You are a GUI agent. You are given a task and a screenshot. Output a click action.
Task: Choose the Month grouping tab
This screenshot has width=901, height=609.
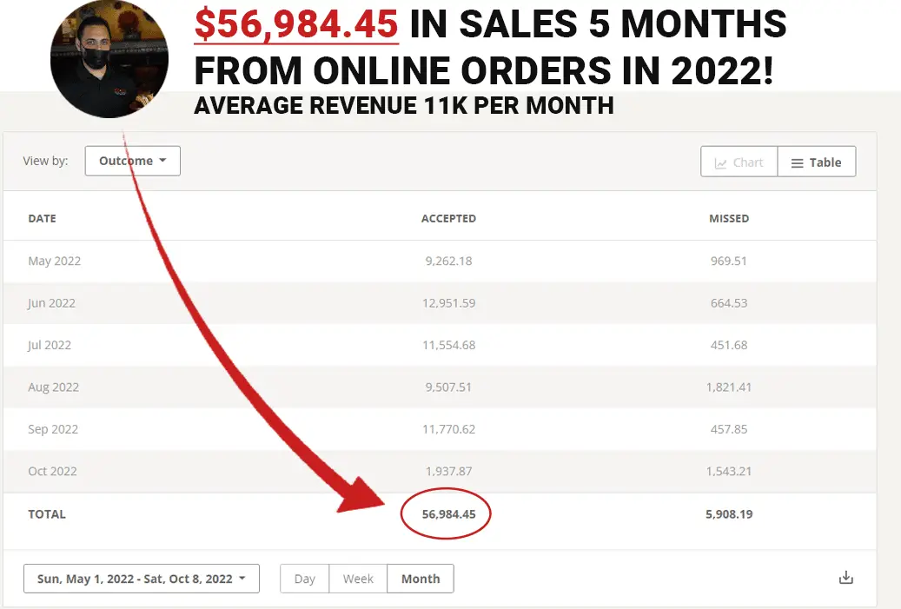421,579
